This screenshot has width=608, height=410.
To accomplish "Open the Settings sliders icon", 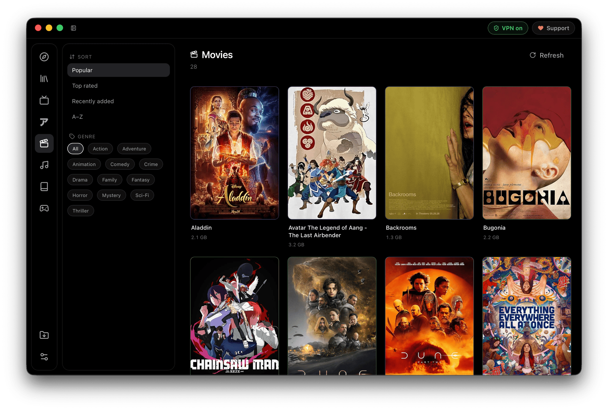I will pyautogui.click(x=44, y=357).
